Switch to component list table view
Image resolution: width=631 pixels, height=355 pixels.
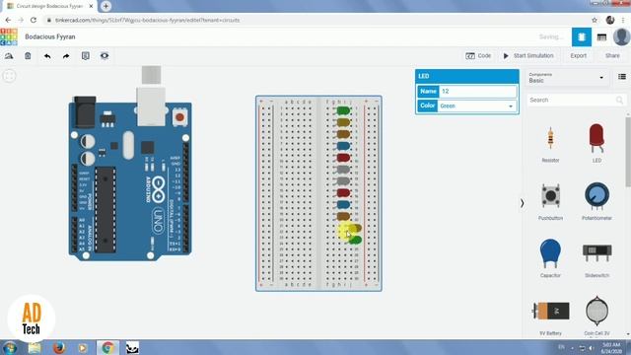coord(601,37)
